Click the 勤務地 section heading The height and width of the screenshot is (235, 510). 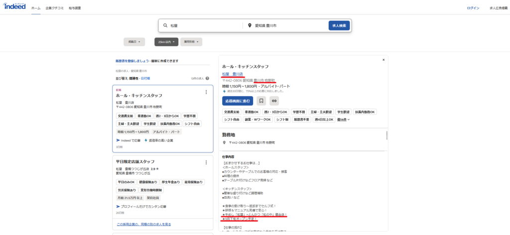click(x=229, y=134)
